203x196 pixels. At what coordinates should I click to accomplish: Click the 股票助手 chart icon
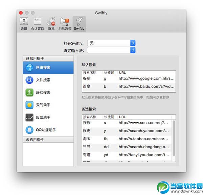coord(29,117)
